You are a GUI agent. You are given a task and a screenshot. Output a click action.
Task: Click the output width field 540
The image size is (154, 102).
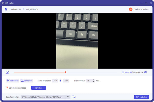55,81
